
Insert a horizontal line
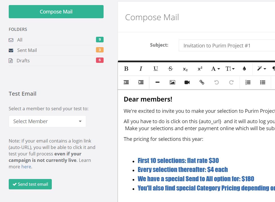(x=158, y=82)
